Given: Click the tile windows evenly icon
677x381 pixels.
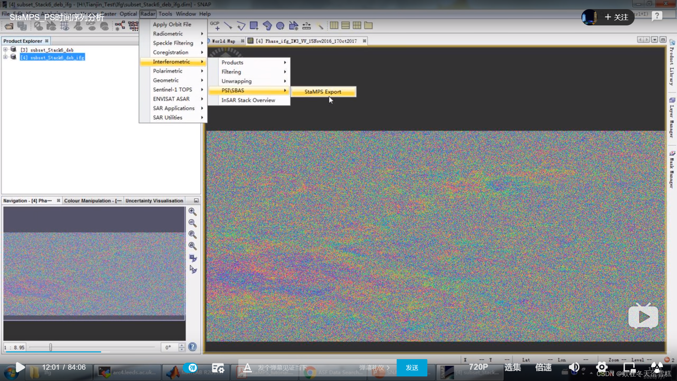Looking at the screenshot, I should click(357, 25).
